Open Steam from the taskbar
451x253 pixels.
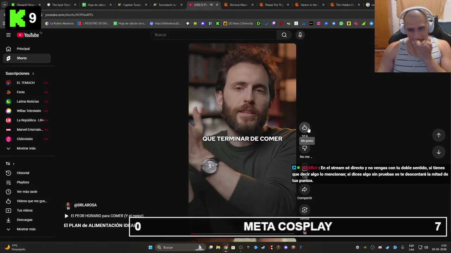[263, 247]
